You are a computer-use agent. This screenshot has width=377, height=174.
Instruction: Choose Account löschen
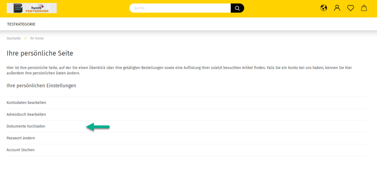pos(21,150)
